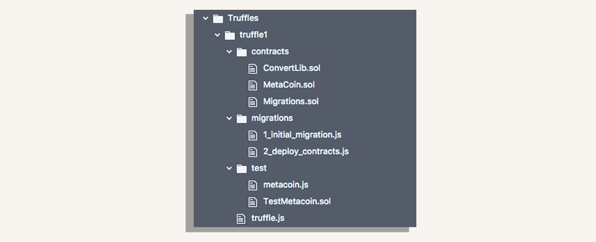Viewport: 596px width, 242px height.
Task: Click the test folder icon
Action: click(242, 168)
